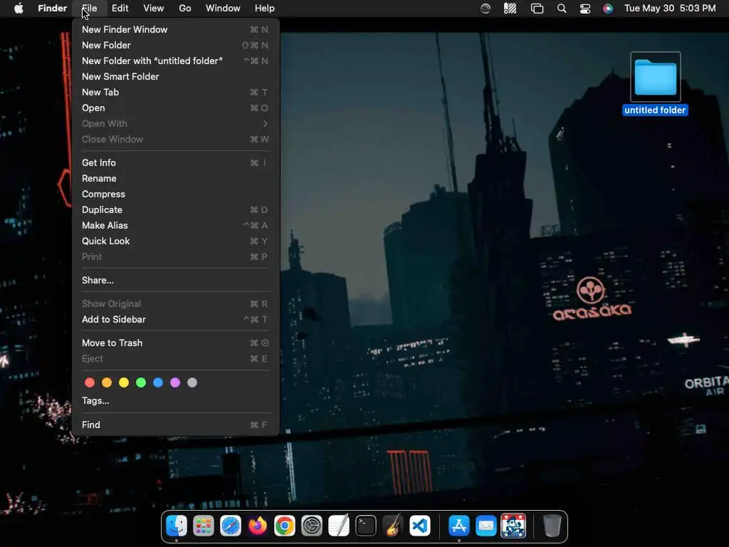Image resolution: width=729 pixels, height=547 pixels.
Task: Launch Visual Studio Code from dock
Action: point(420,526)
